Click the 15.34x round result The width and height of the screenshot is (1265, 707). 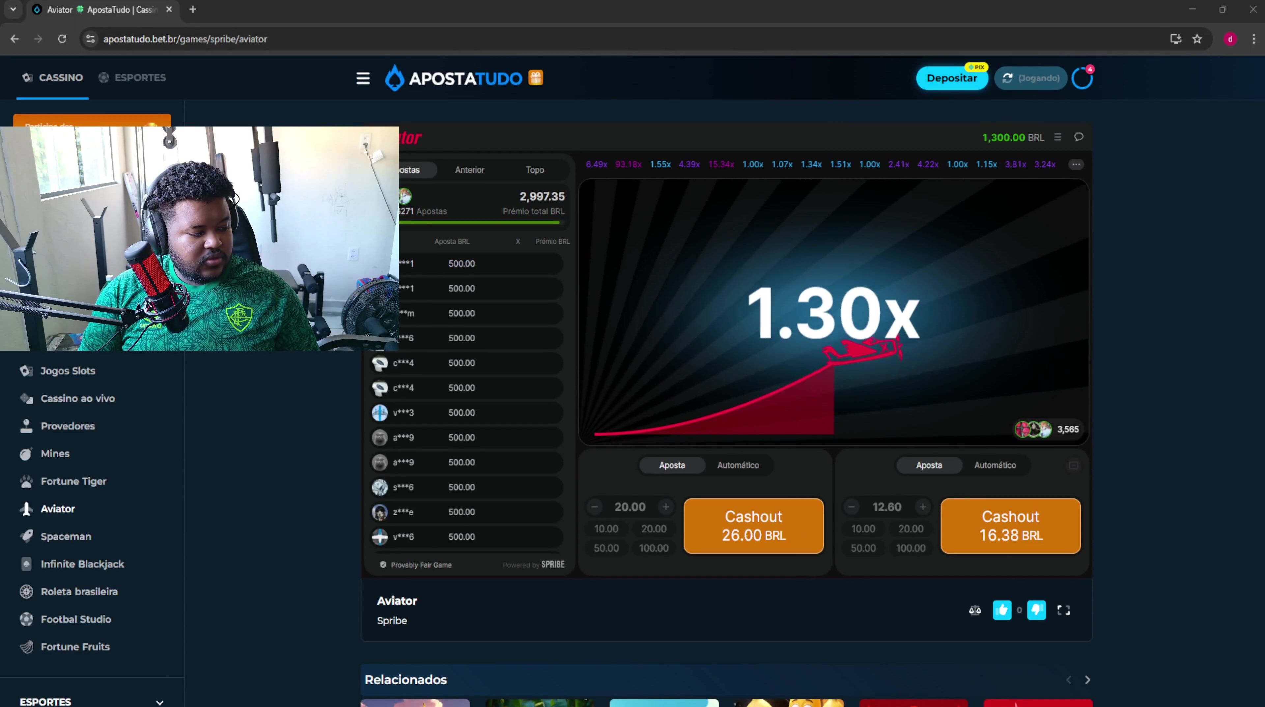click(x=721, y=164)
